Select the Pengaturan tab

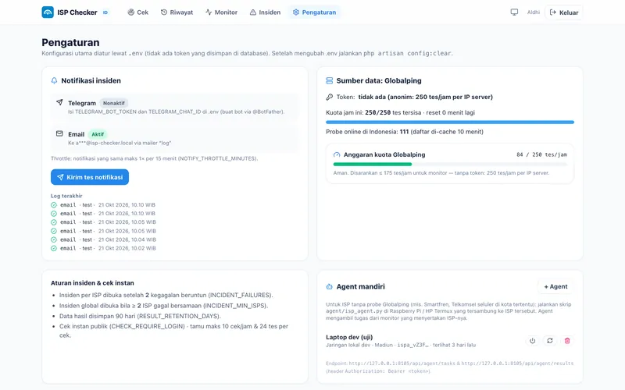click(x=314, y=12)
